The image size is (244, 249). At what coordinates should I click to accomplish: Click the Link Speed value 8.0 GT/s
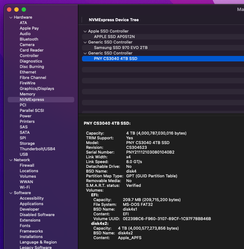[x=134, y=162]
